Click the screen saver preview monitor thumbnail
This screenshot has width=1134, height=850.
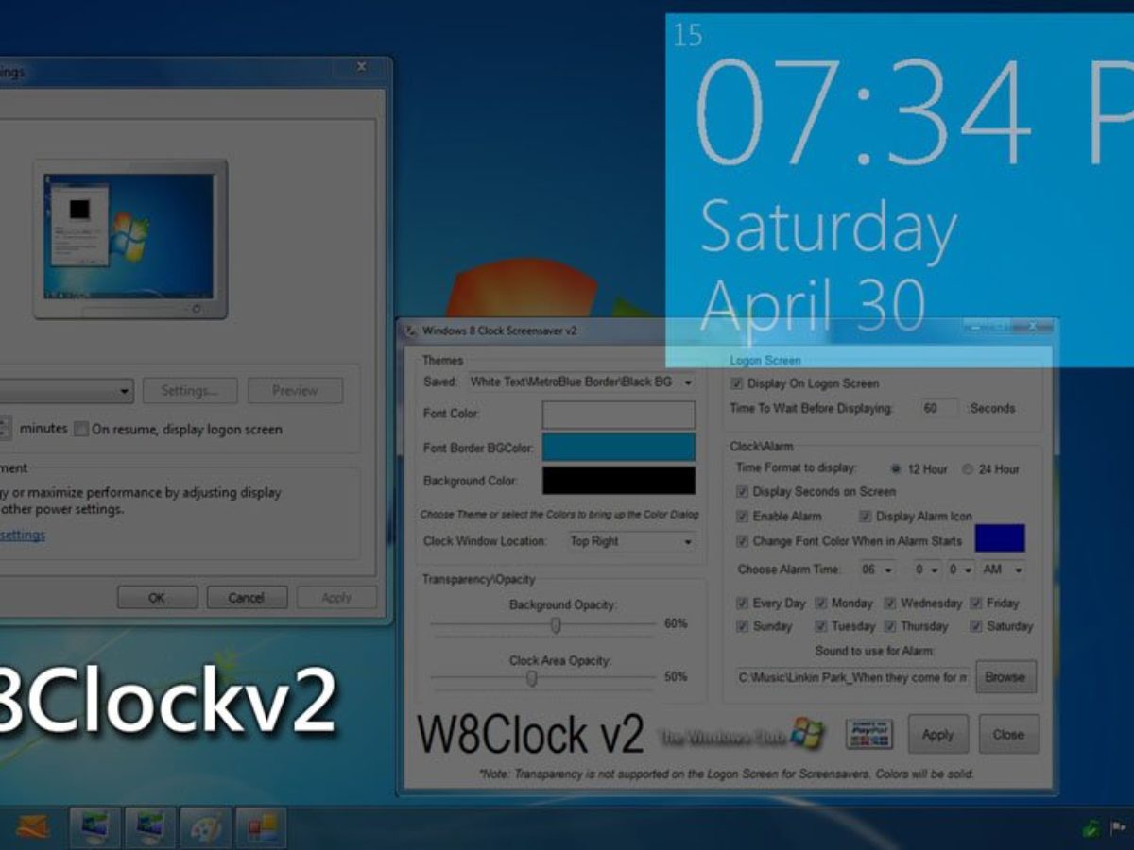click(130, 239)
